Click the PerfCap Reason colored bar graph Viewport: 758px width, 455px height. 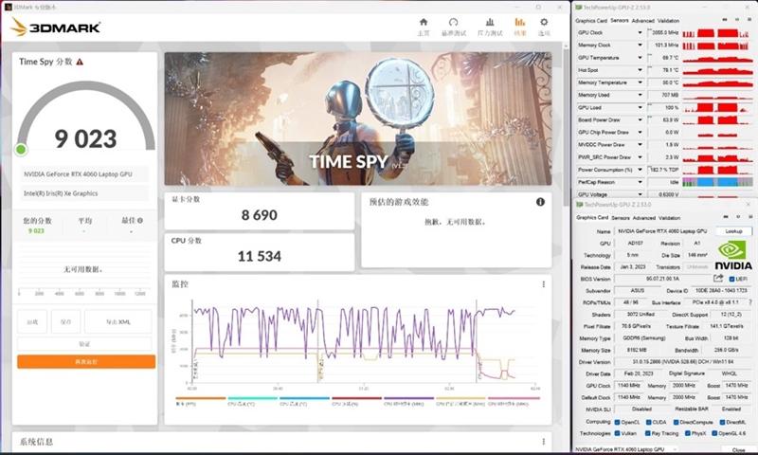pos(717,182)
